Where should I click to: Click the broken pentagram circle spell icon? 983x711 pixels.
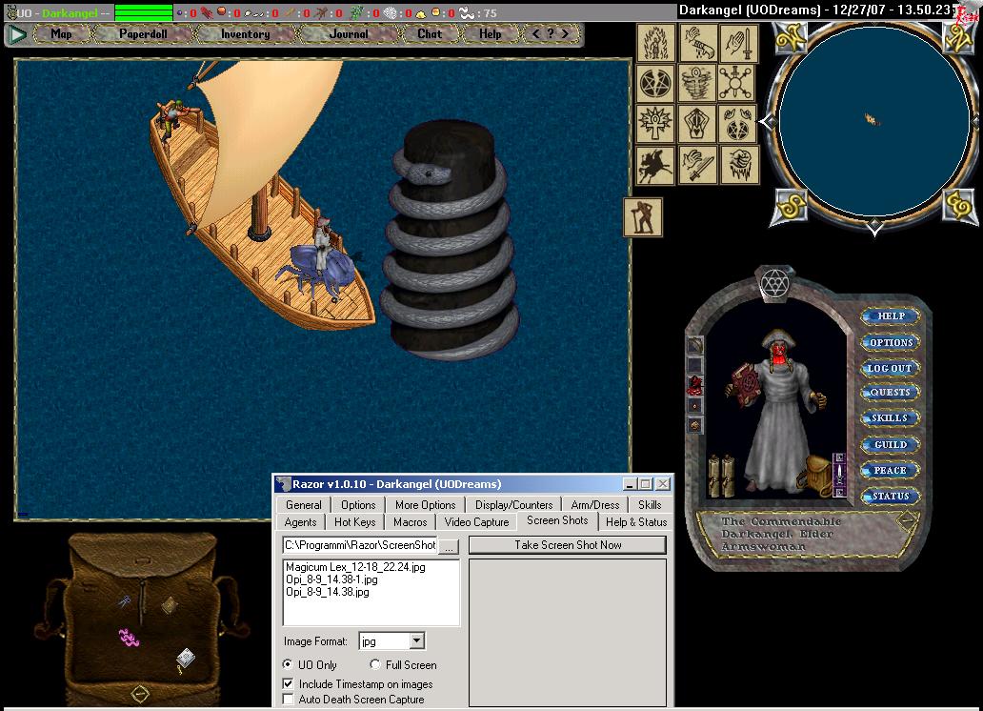coord(655,84)
